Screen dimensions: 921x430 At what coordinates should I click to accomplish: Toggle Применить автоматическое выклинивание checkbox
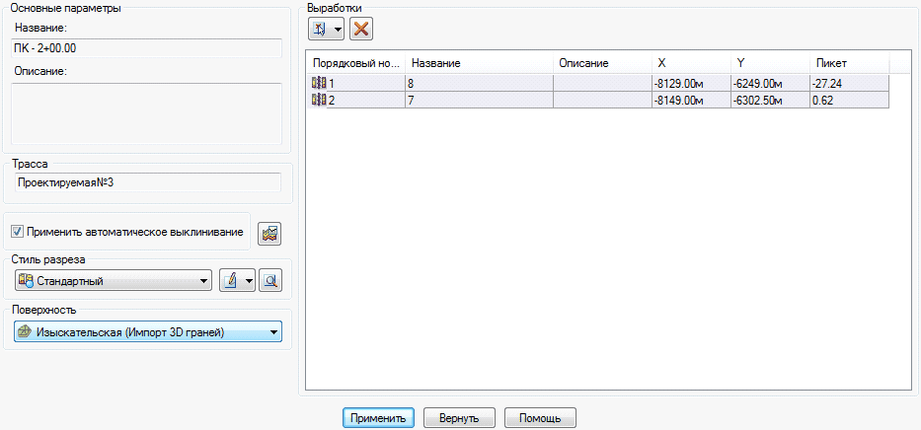18,232
